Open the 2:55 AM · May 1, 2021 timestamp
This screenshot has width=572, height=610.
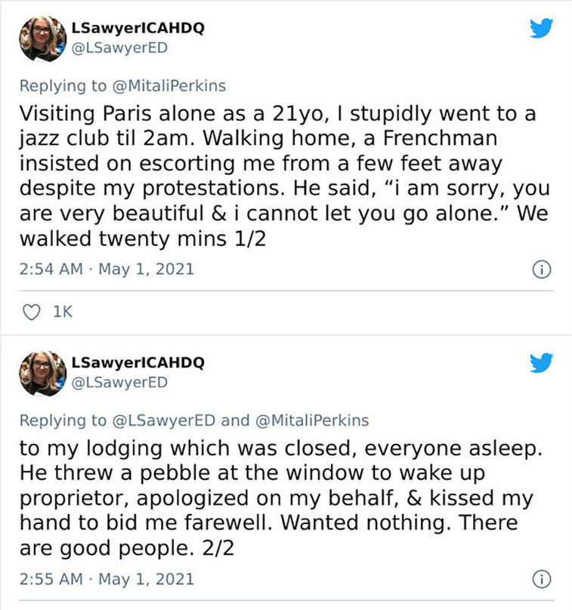tap(107, 579)
